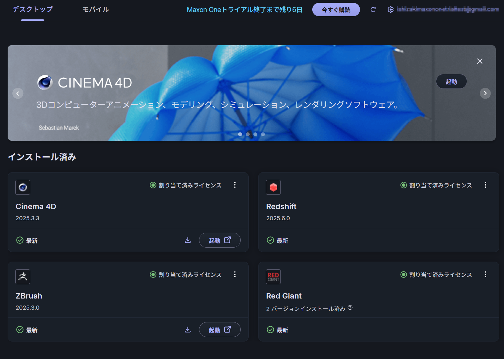Click Red Giant 最新 checkmark icon
Screen dimensions: 504x359
pos(270,330)
